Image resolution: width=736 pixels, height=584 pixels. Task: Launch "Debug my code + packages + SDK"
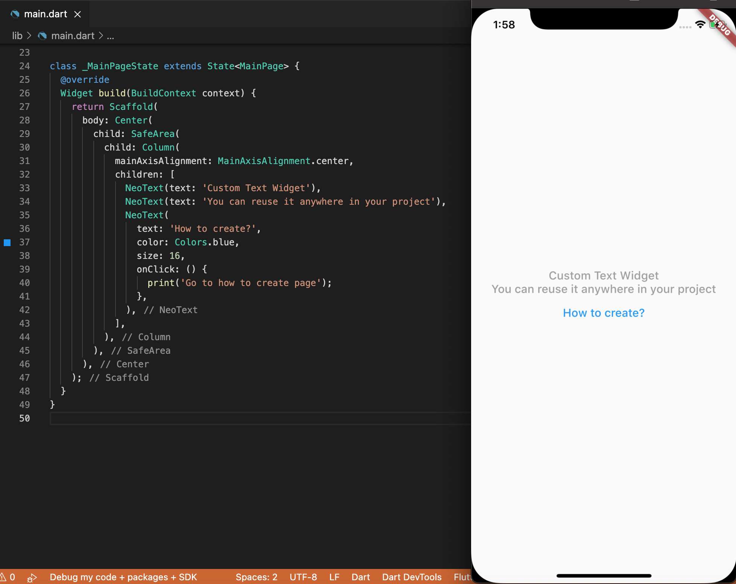(x=123, y=577)
